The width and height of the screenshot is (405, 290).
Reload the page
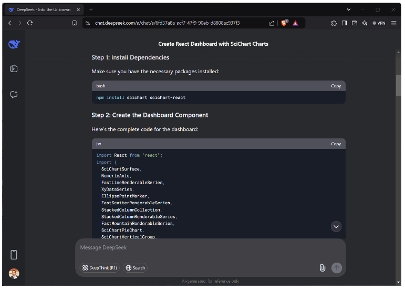click(30, 23)
